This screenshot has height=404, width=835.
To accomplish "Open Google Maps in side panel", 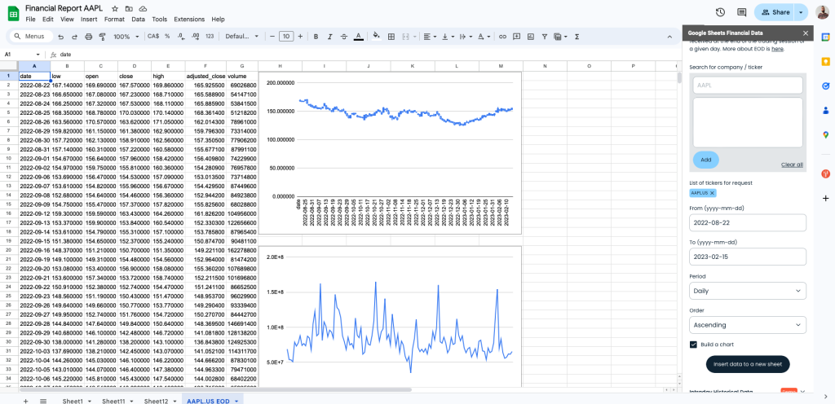I will point(825,134).
